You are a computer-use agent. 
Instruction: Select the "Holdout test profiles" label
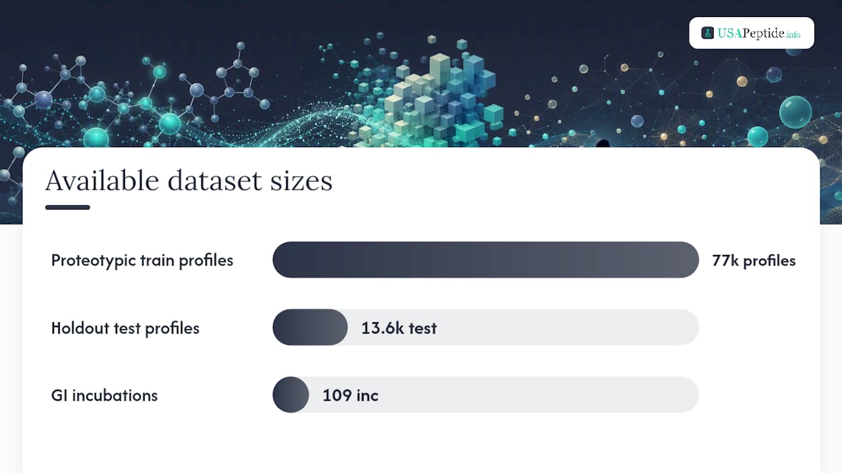125,328
